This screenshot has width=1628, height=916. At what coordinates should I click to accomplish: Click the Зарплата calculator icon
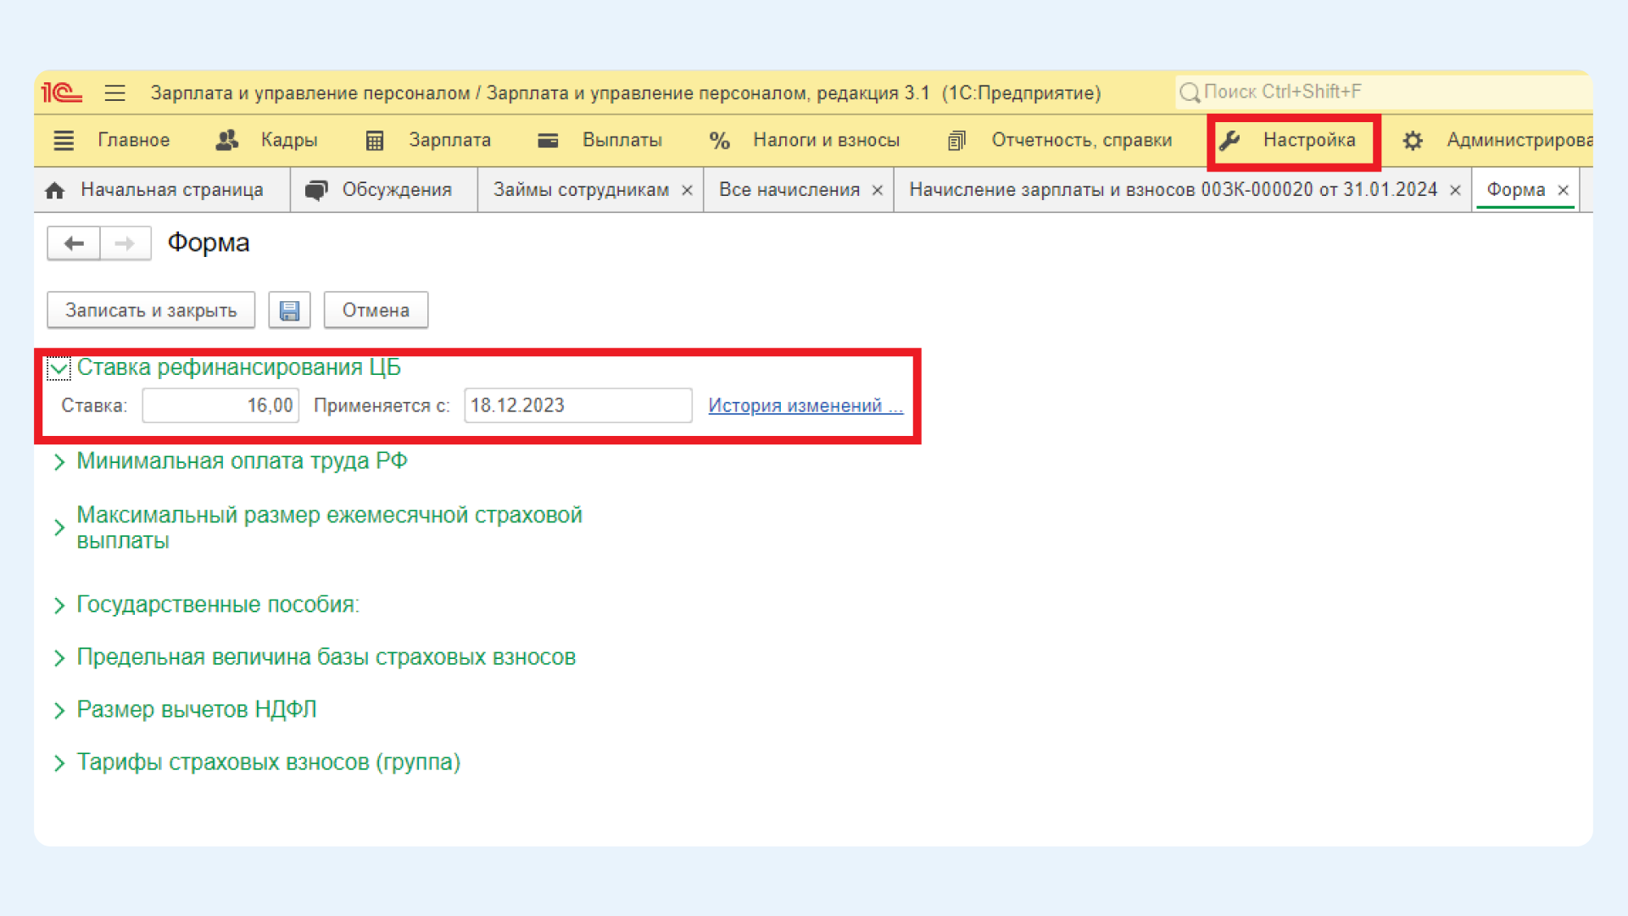[375, 141]
